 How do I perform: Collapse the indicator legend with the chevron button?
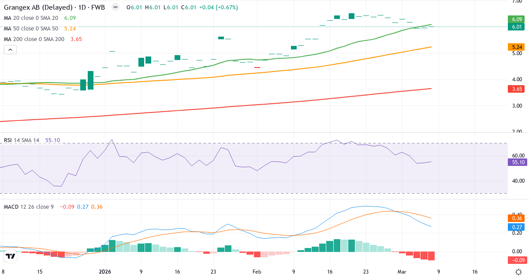coord(10,49)
